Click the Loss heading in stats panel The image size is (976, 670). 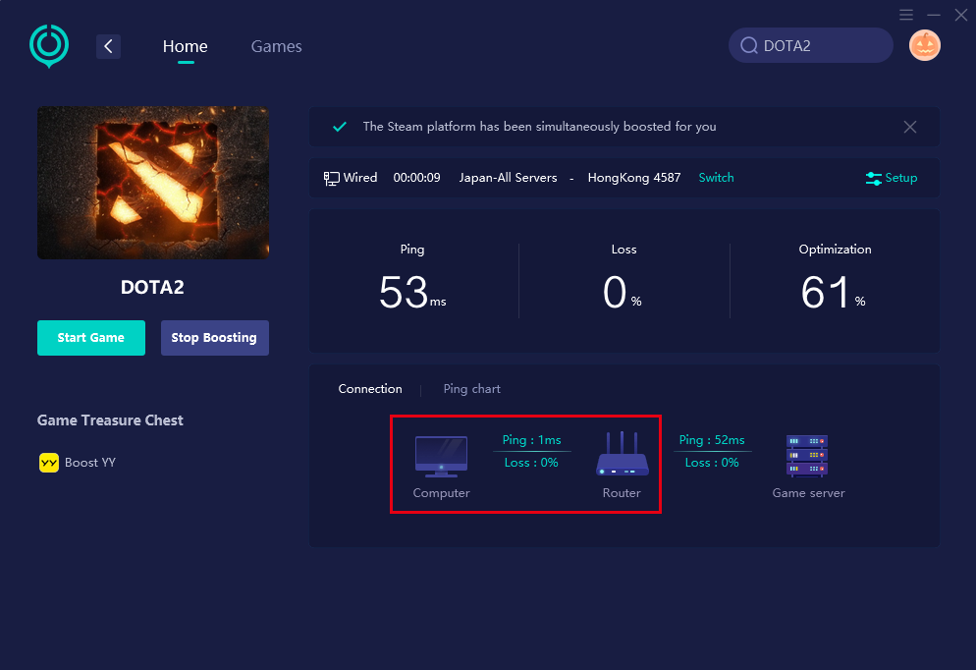[x=624, y=250]
